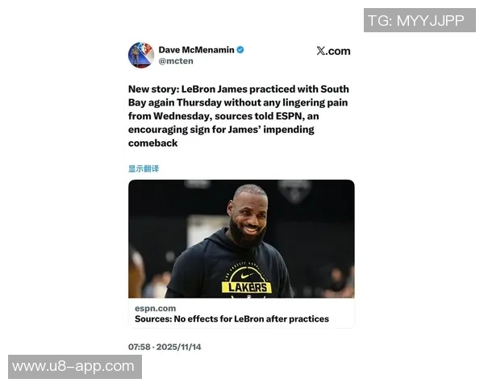Click 显示翻译 to show translation
The width and height of the screenshot is (484, 387).
pyautogui.click(x=144, y=169)
